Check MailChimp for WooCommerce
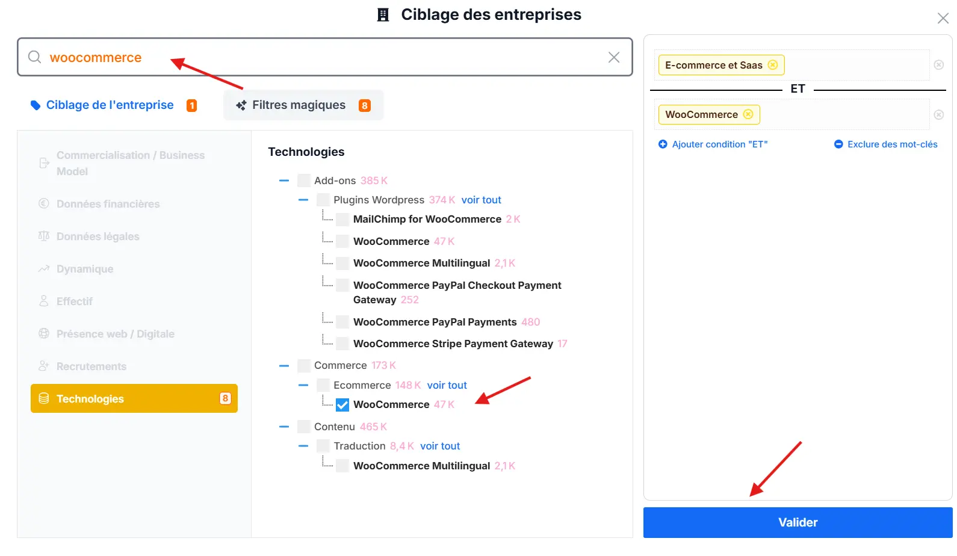The height and width of the screenshot is (556, 957). [x=342, y=218]
